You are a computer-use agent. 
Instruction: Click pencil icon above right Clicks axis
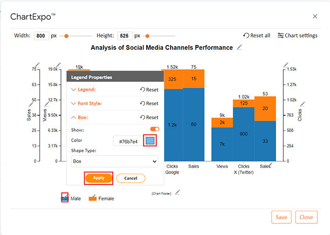(x=286, y=65)
